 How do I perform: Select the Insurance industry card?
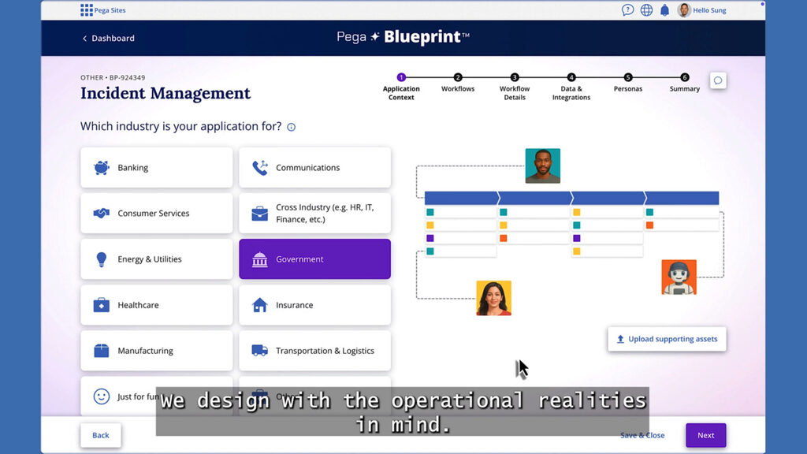click(314, 305)
